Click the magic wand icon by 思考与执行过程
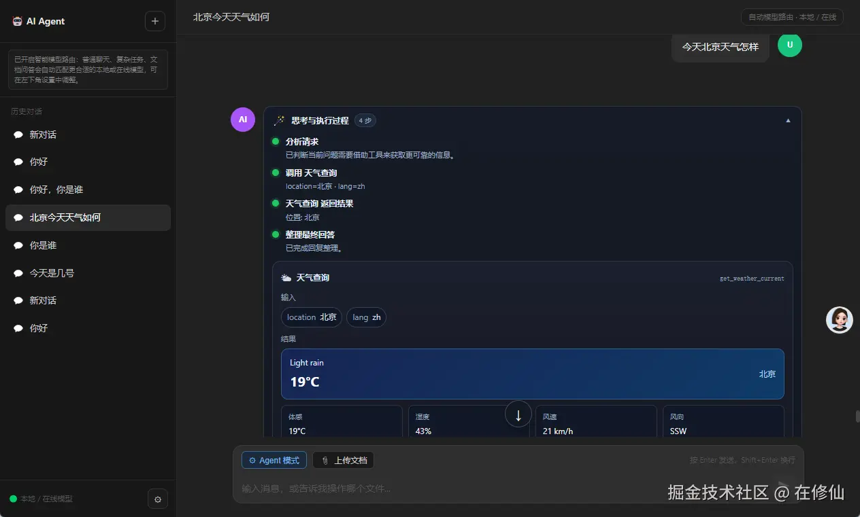Viewport: 860px width, 517px height. pyautogui.click(x=279, y=120)
